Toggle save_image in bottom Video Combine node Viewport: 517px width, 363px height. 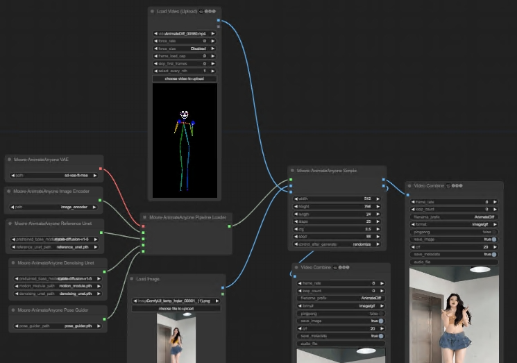[341, 321]
